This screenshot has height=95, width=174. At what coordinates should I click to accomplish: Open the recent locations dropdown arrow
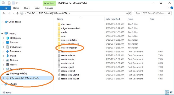coord(14,13)
